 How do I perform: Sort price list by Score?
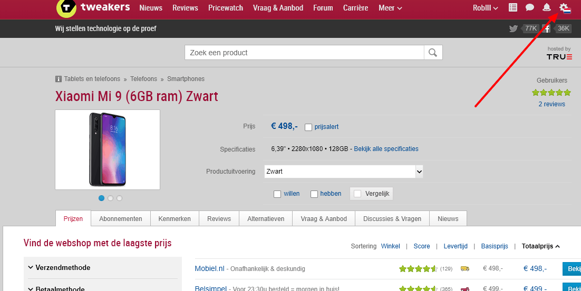422,246
